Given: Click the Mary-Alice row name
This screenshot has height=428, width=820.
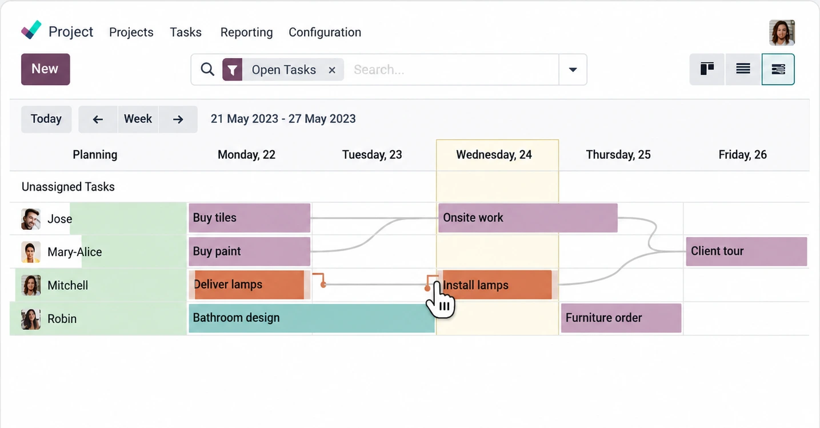Looking at the screenshot, I should pyautogui.click(x=75, y=252).
